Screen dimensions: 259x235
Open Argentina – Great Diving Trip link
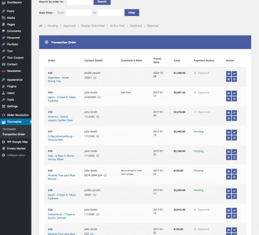pos(58,79)
